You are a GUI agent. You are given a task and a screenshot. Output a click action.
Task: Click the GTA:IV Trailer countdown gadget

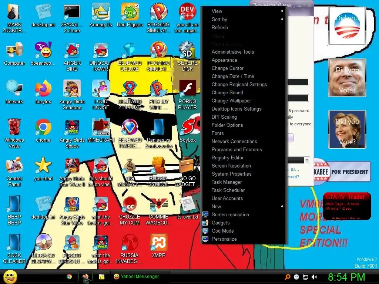(347, 206)
